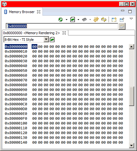Click address label 0x80000080

(16, 85)
